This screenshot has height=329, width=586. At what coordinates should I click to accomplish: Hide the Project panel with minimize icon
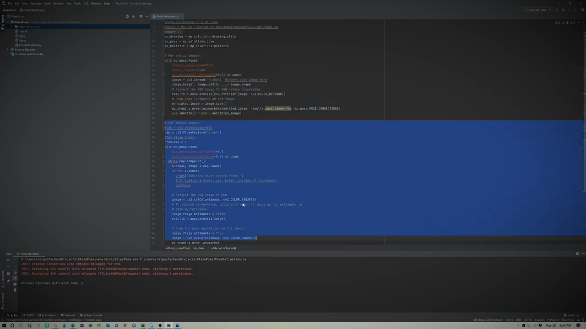pyautogui.click(x=146, y=16)
